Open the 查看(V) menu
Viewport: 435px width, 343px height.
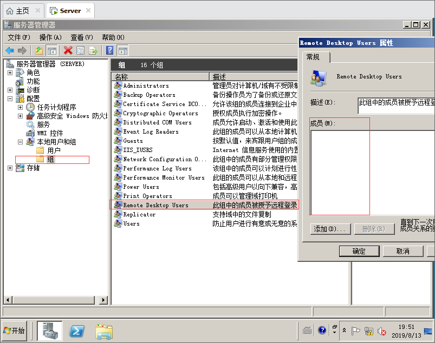82,37
